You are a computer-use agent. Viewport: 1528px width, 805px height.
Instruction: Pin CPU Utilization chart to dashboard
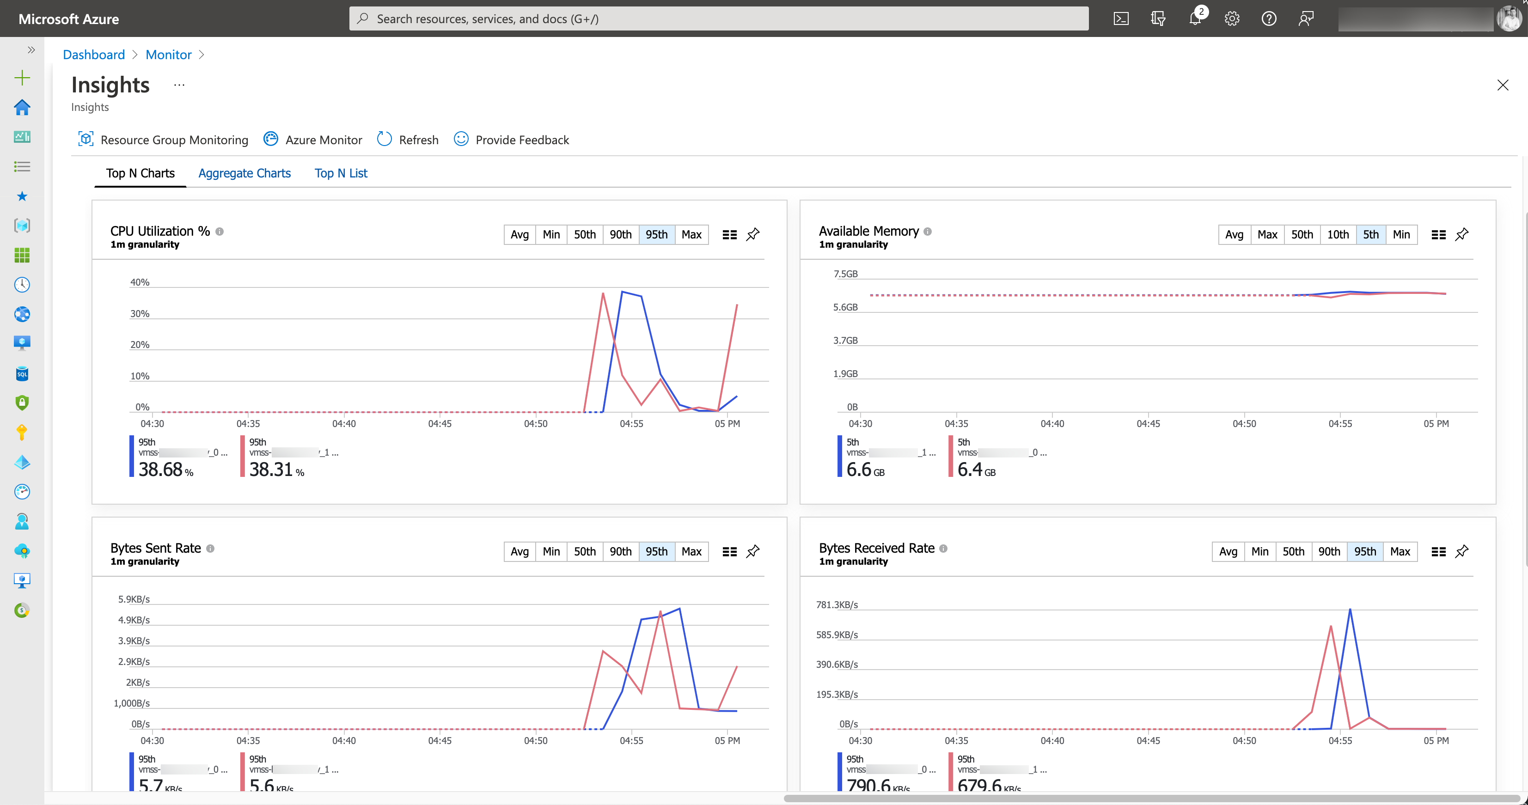752,234
